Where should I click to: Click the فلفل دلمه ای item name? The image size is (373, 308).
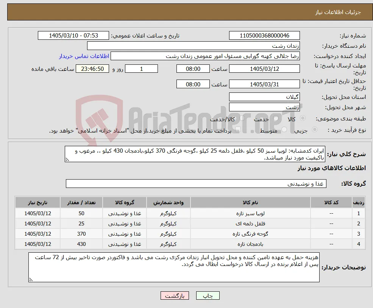(250, 224)
